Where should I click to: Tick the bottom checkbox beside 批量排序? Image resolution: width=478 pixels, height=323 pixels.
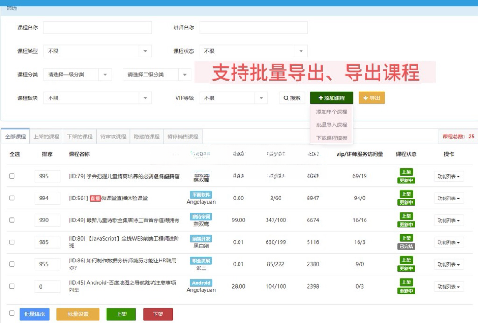12,313
